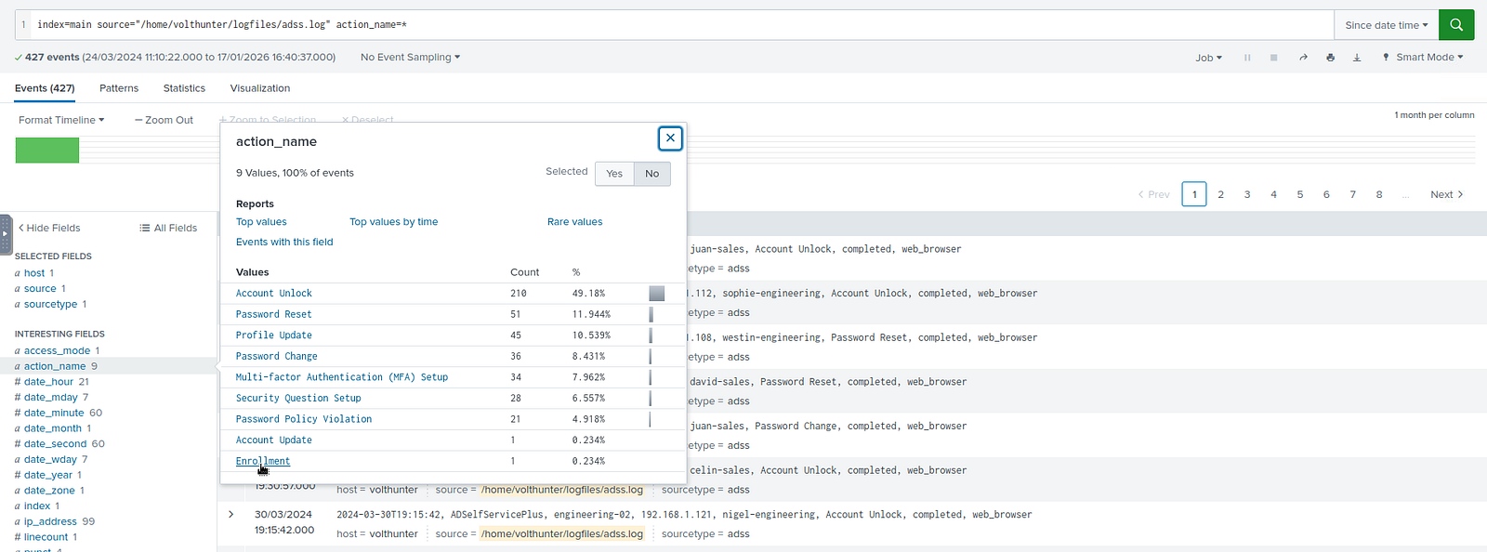Select the Security Question Setup value
This screenshot has height=552, width=1487.
click(298, 399)
